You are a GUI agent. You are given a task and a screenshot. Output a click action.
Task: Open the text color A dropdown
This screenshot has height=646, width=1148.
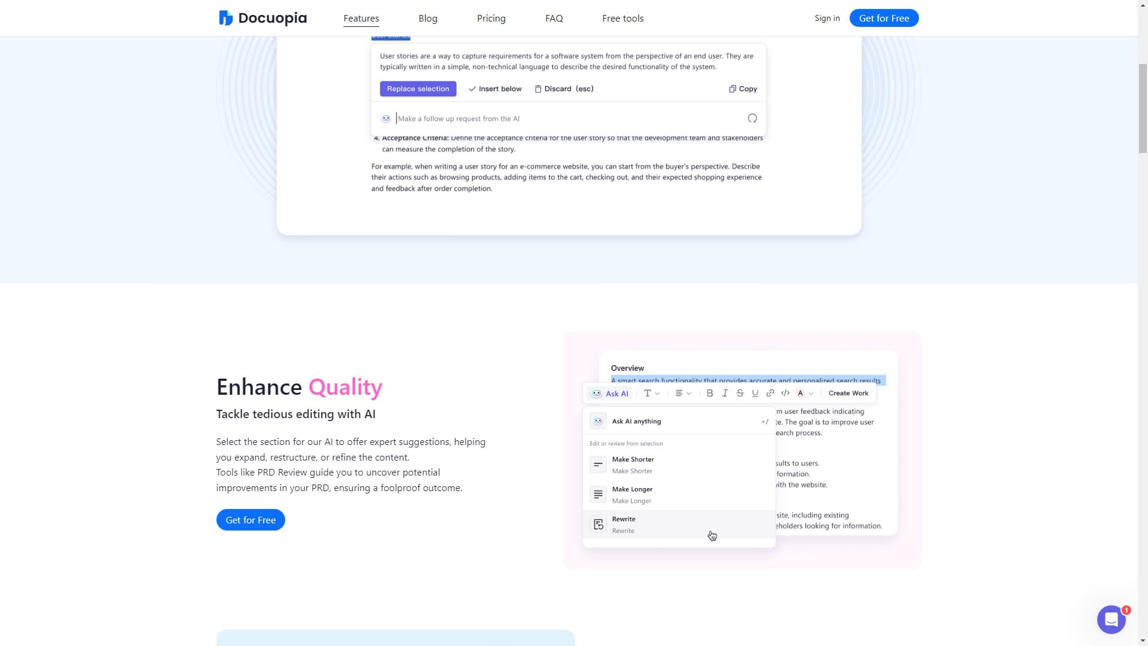coord(805,393)
